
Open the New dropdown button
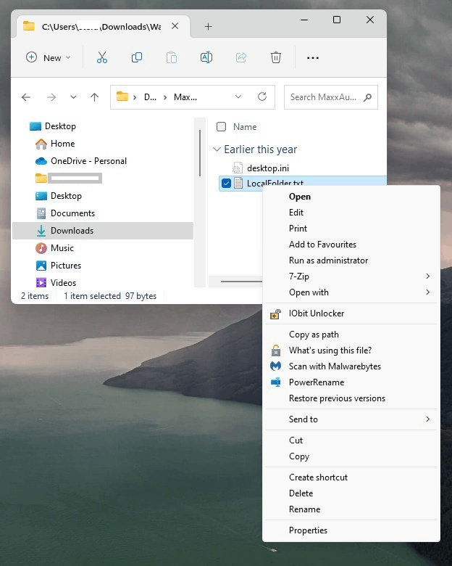pyautogui.click(x=48, y=58)
